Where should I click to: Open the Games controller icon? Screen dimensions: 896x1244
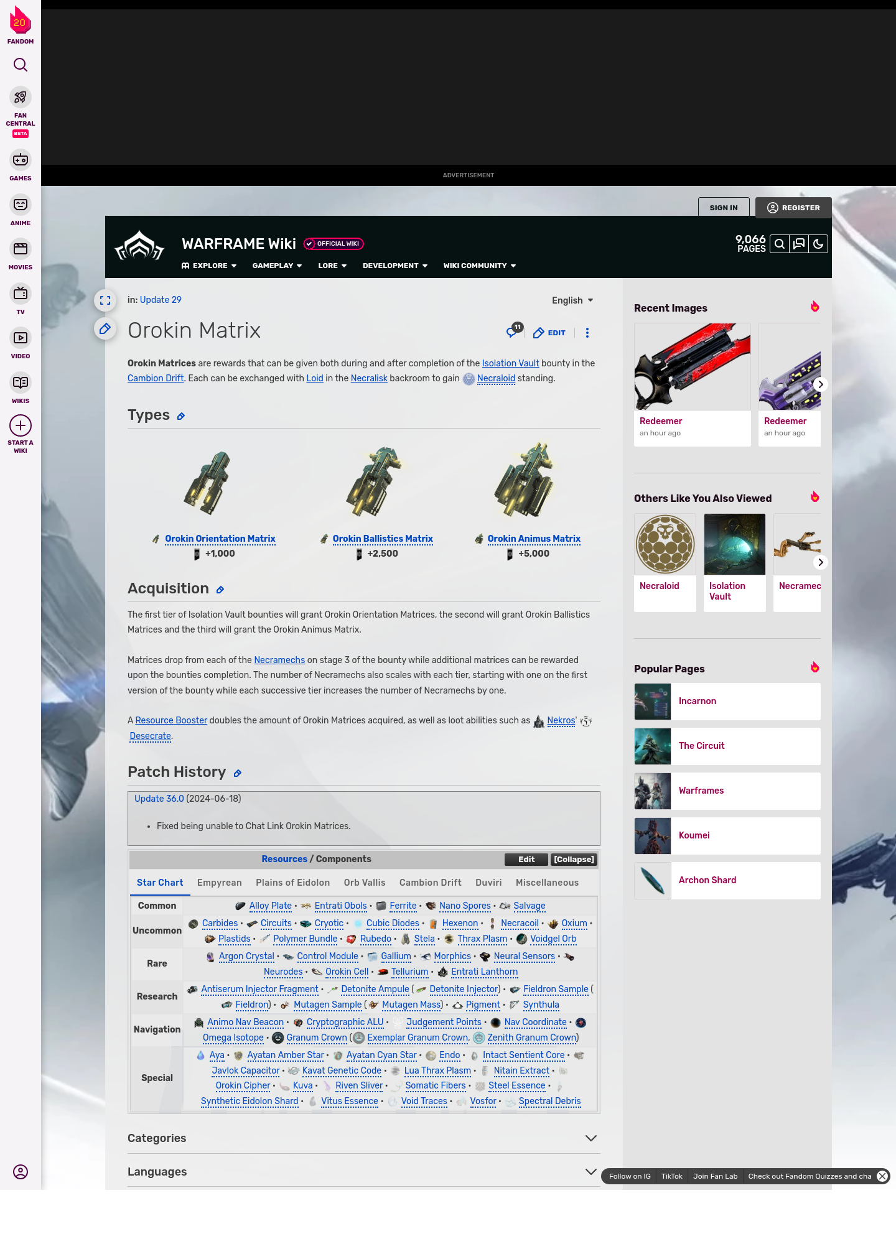[21, 160]
